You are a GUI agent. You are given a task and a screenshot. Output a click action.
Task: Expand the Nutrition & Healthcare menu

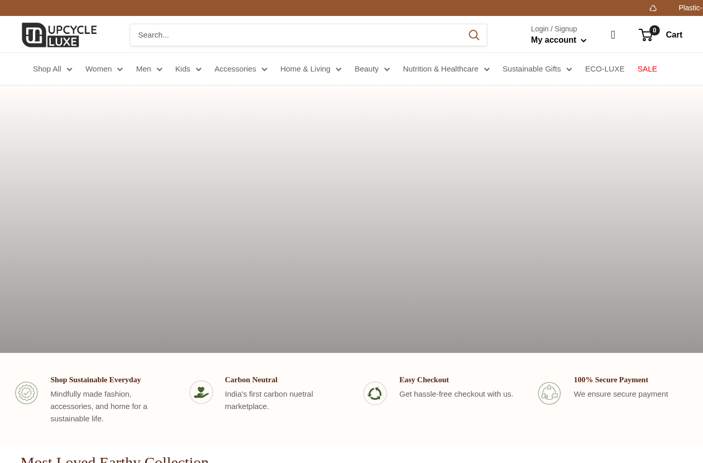coord(446,69)
